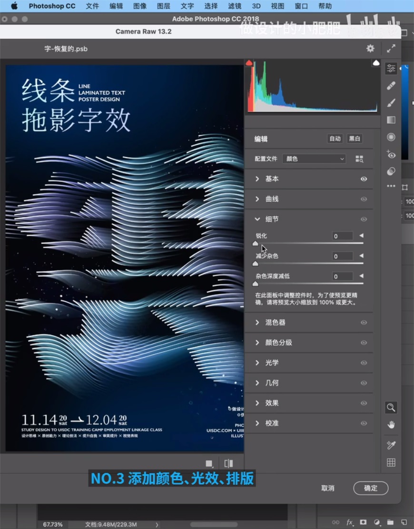The image size is (414, 529).
Task: Click the link layers icon in Photoshop
Action: point(336,522)
